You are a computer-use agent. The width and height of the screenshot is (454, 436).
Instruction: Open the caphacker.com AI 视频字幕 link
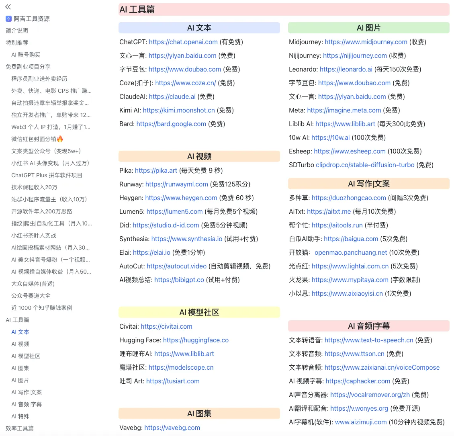coord(358,381)
